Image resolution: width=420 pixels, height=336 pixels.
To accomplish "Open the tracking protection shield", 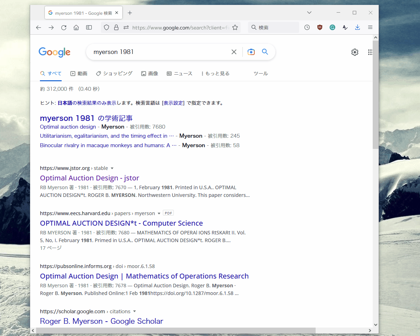I will pyautogui.click(x=106, y=28).
